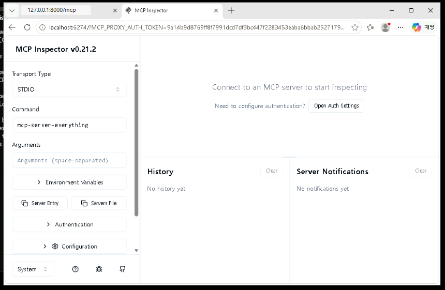This screenshot has width=445, height=290.
Task: Copy the Server Entry configuration
Action: point(40,203)
